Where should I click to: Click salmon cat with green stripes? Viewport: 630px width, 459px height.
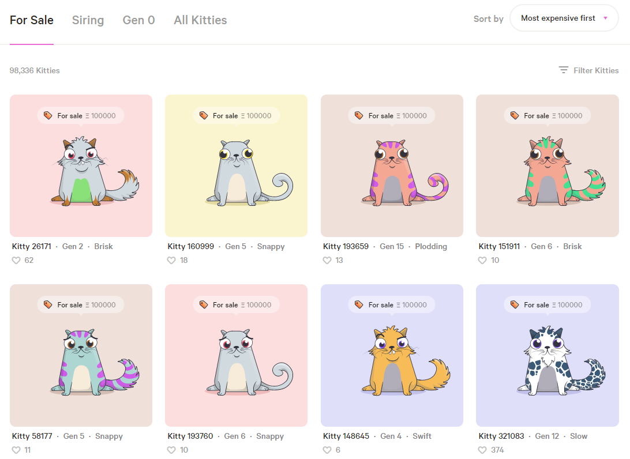(x=561, y=171)
